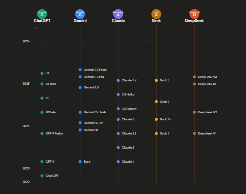246x194 pixels.
Task: Select the Claude 3.7 timeline dot
Action: click(x=118, y=80)
